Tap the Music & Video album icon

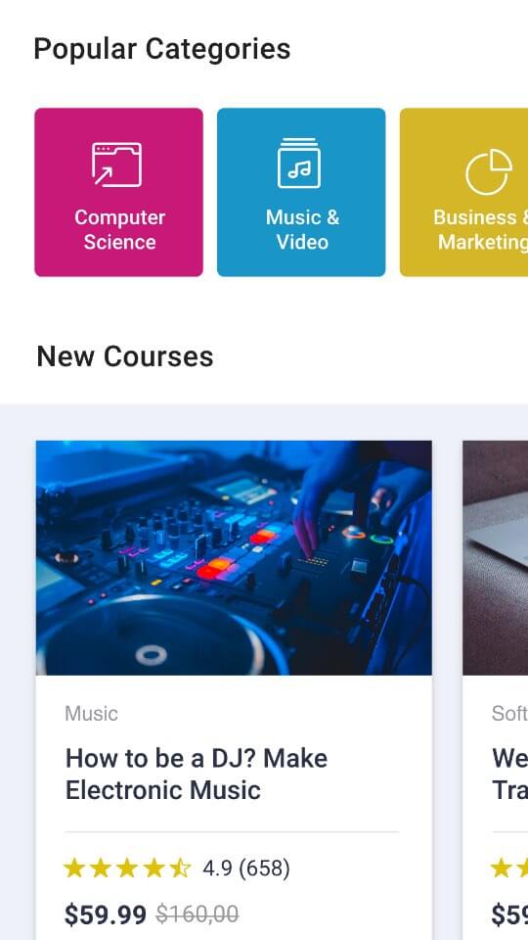299,164
